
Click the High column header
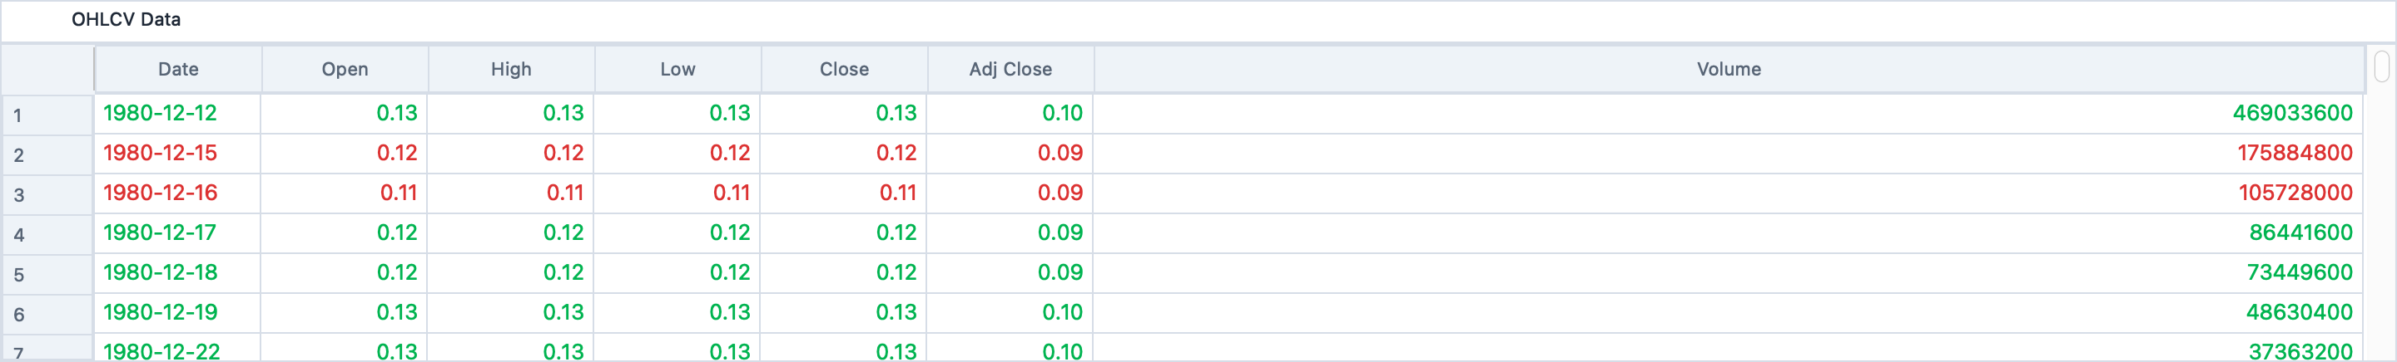(x=512, y=70)
